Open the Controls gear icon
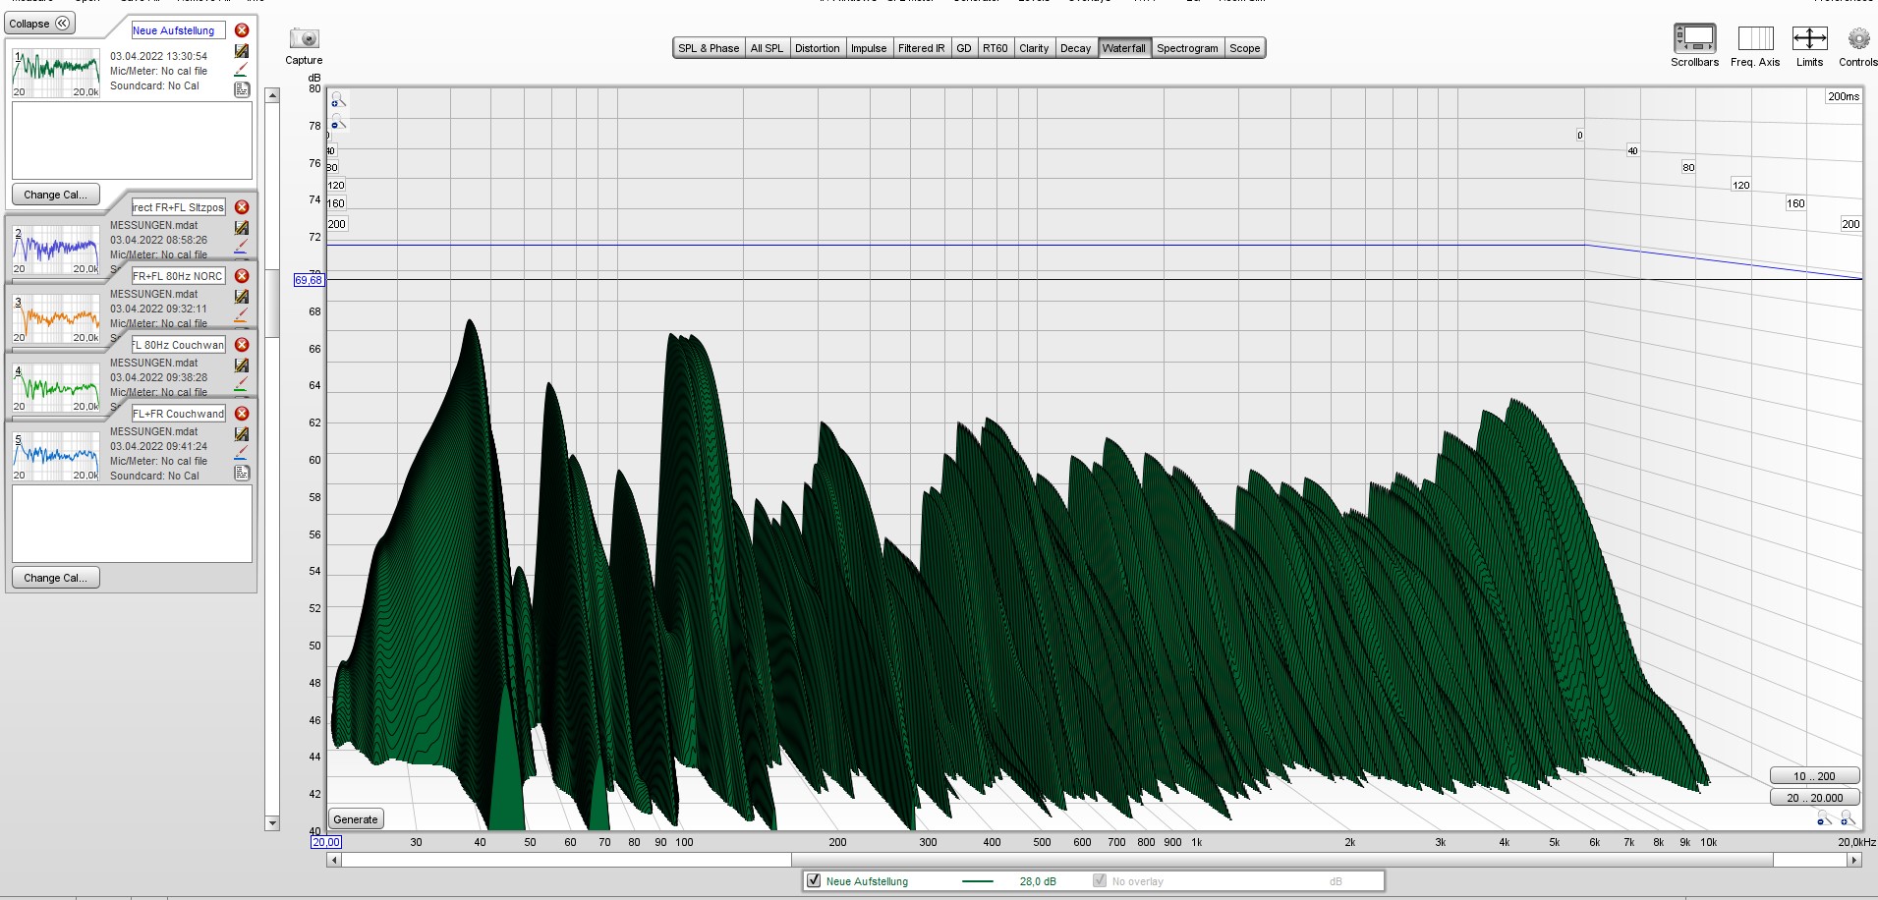 1857,39
